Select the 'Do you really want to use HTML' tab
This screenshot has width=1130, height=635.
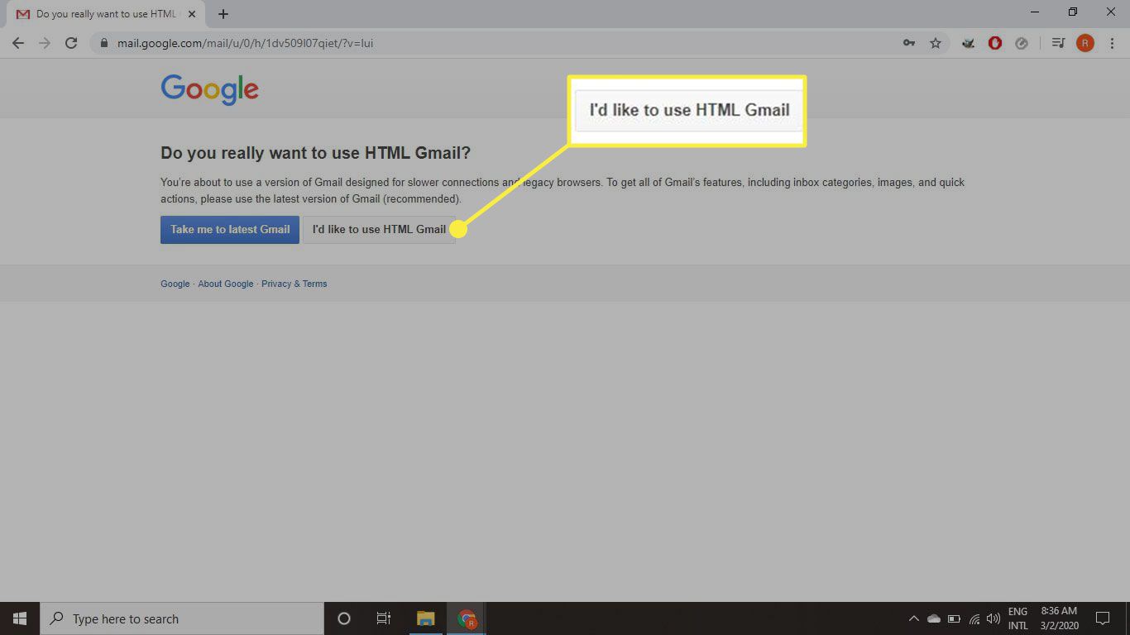point(104,14)
